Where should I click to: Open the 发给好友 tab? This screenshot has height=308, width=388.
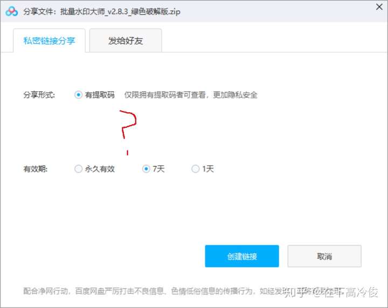tap(126, 40)
